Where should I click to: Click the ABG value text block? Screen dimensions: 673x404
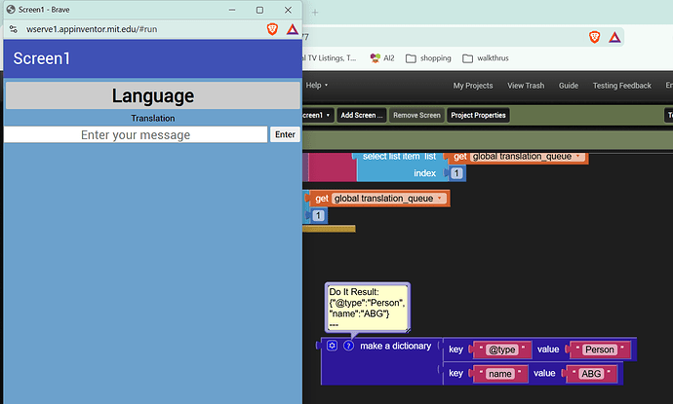click(x=591, y=374)
